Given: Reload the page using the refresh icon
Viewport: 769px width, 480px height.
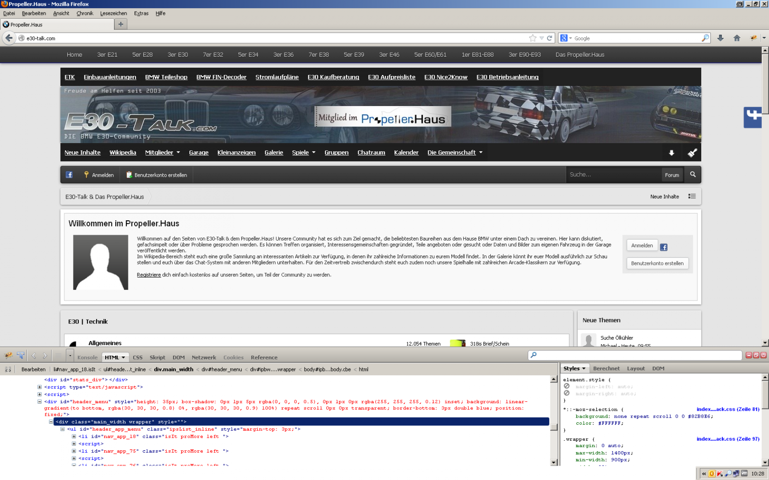Looking at the screenshot, I should tap(549, 38).
